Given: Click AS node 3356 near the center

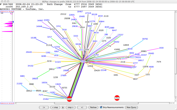Looking at the screenshot, I should coord(87,50).
